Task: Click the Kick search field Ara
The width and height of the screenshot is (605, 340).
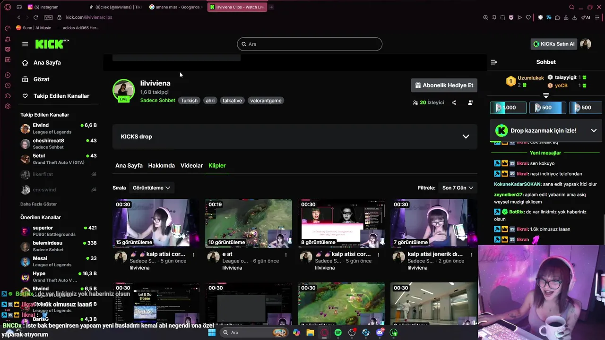Action: 310,44
